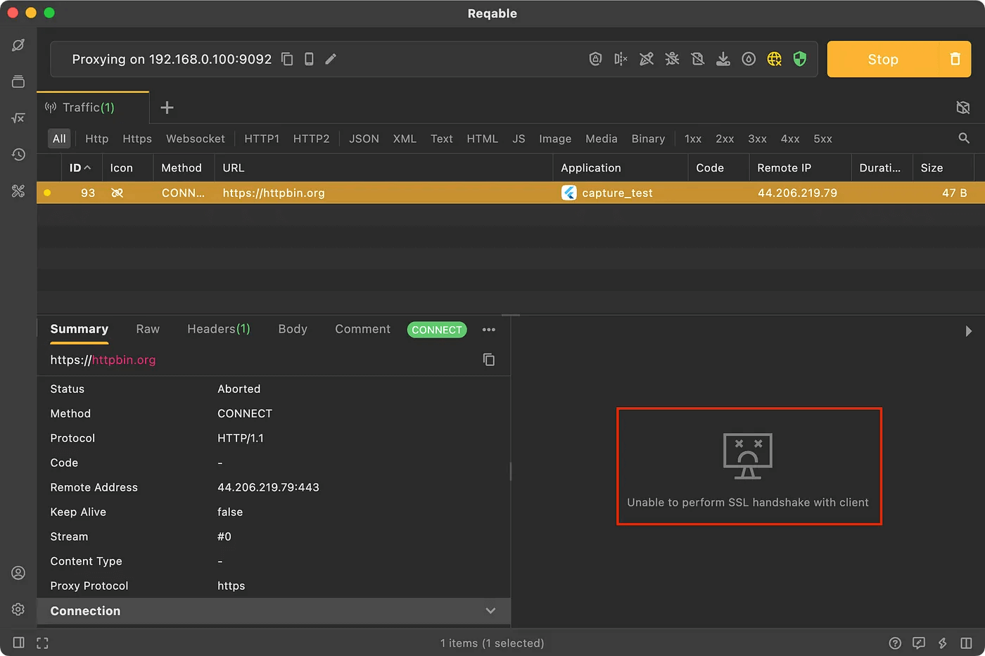Switch to the Traffic(1) tab
This screenshot has height=656, width=985.
pyautogui.click(x=92, y=108)
